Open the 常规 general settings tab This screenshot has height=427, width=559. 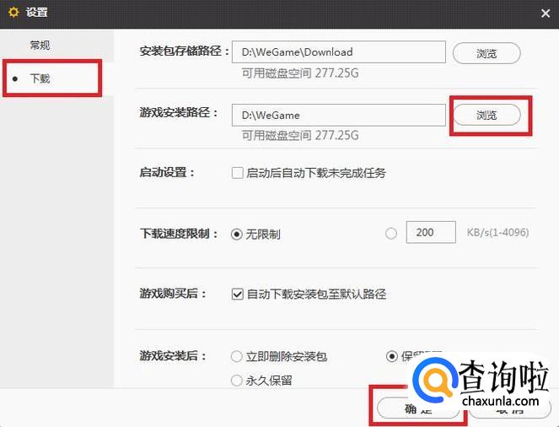[40, 46]
